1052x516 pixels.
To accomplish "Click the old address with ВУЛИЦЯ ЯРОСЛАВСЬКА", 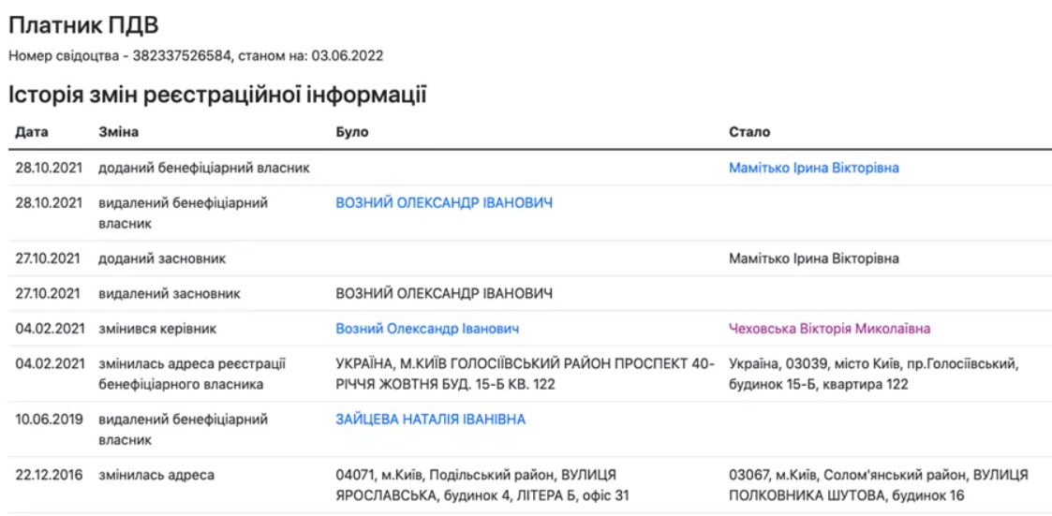I will (x=482, y=485).
